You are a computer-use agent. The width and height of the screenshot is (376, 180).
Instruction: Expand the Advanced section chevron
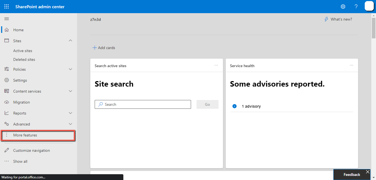pyautogui.click(x=70, y=124)
